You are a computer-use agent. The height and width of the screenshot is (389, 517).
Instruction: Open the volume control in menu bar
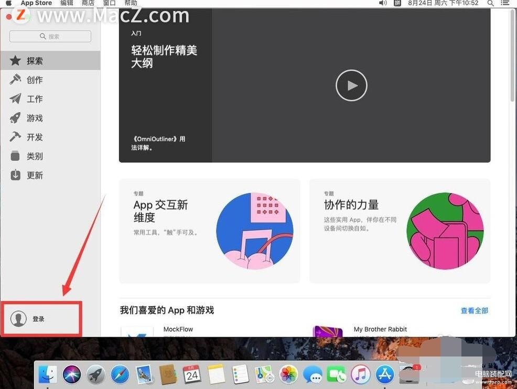[x=383, y=3]
